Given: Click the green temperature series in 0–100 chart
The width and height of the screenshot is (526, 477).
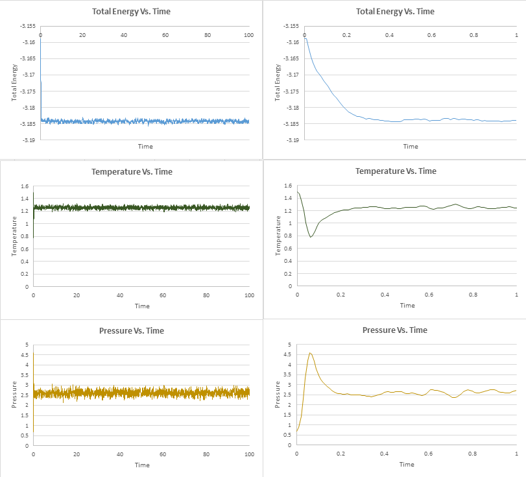Looking at the screenshot, I should [141, 208].
